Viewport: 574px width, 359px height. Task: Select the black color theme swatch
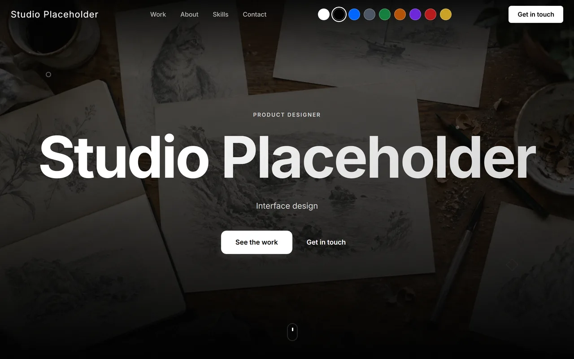pos(339,14)
